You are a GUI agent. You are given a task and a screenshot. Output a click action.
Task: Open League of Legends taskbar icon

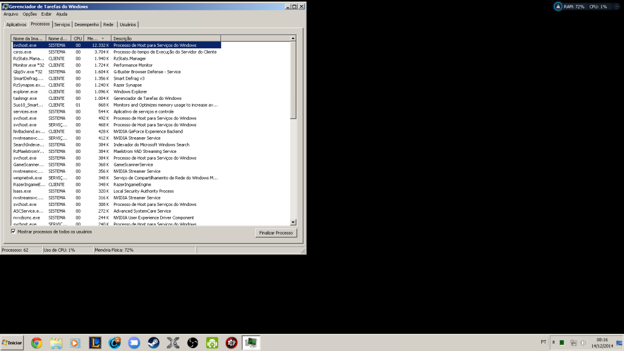click(x=95, y=343)
